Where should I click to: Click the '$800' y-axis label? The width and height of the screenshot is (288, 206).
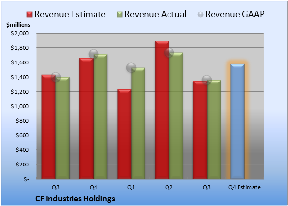tap(22, 121)
